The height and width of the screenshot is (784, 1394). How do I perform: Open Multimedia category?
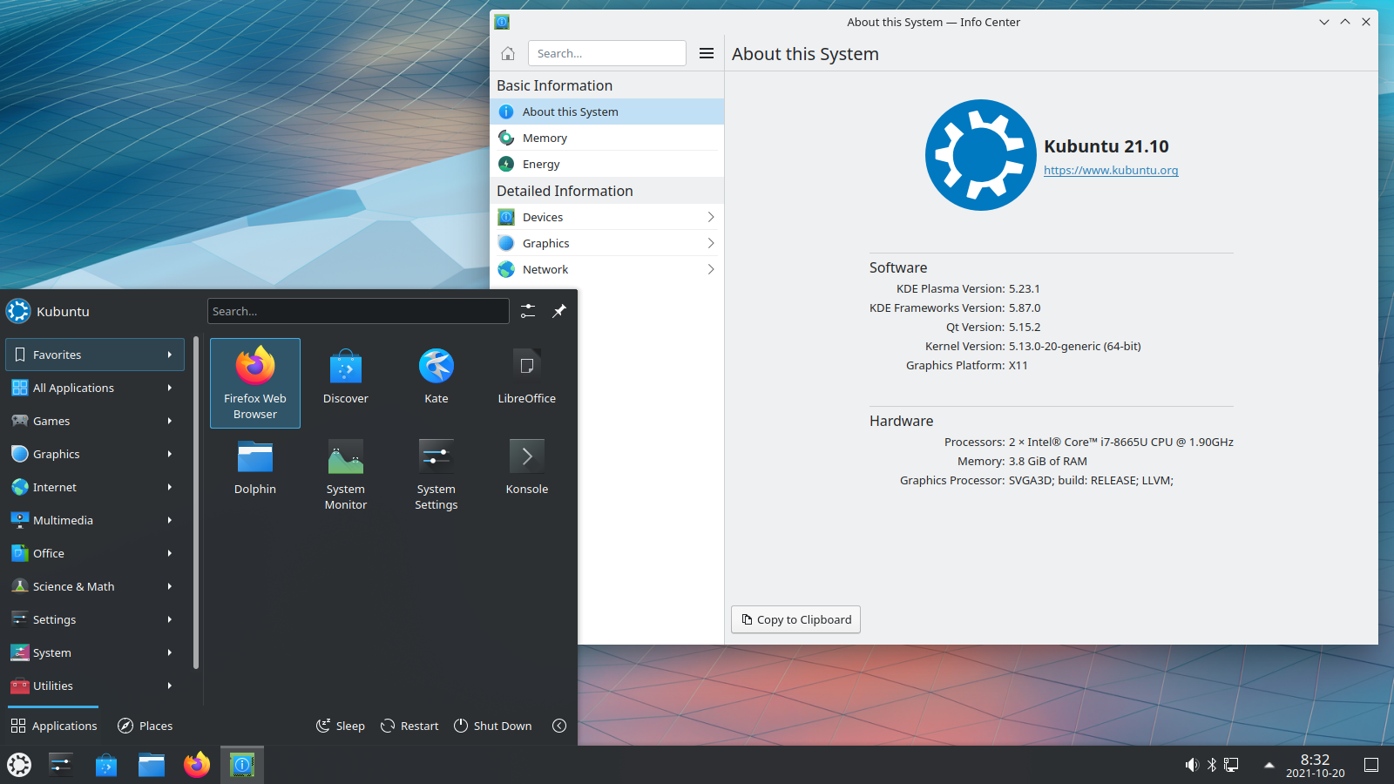(x=94, y=520)
